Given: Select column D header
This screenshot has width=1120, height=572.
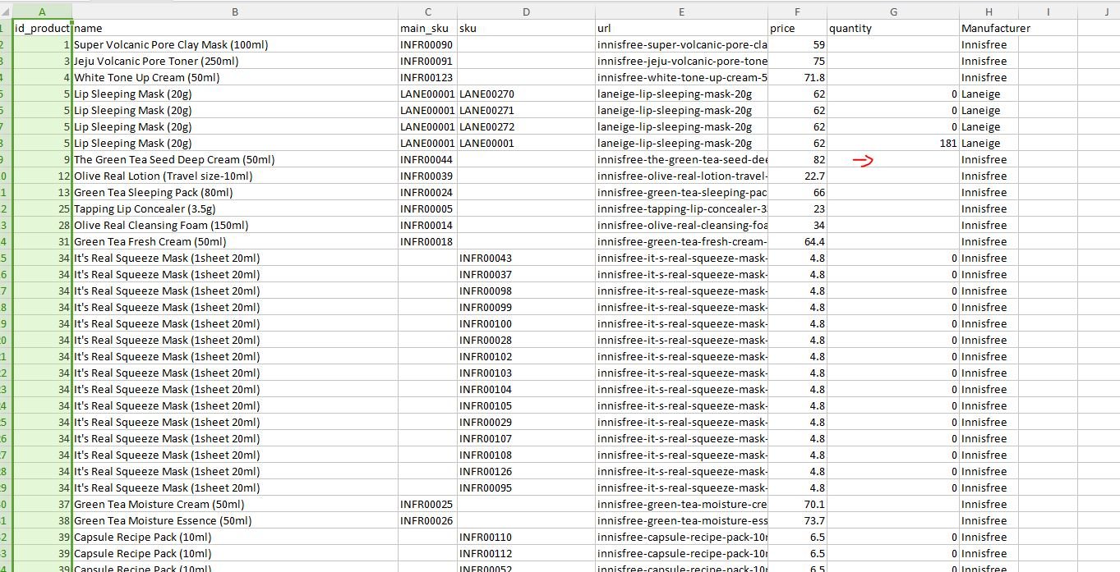Looking at the screenshot, I should pos(526,11).
